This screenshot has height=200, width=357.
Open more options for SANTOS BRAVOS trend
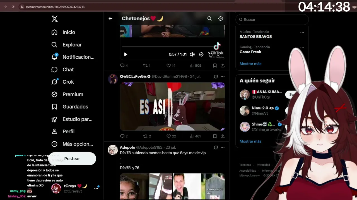click(302, 32)
